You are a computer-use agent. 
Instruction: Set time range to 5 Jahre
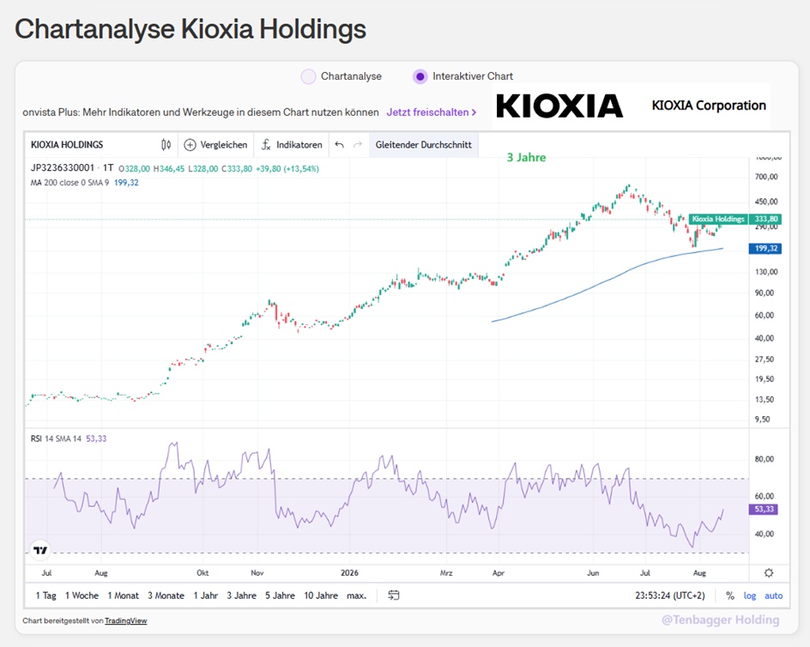pyautogui.click(x=280, y=596)
